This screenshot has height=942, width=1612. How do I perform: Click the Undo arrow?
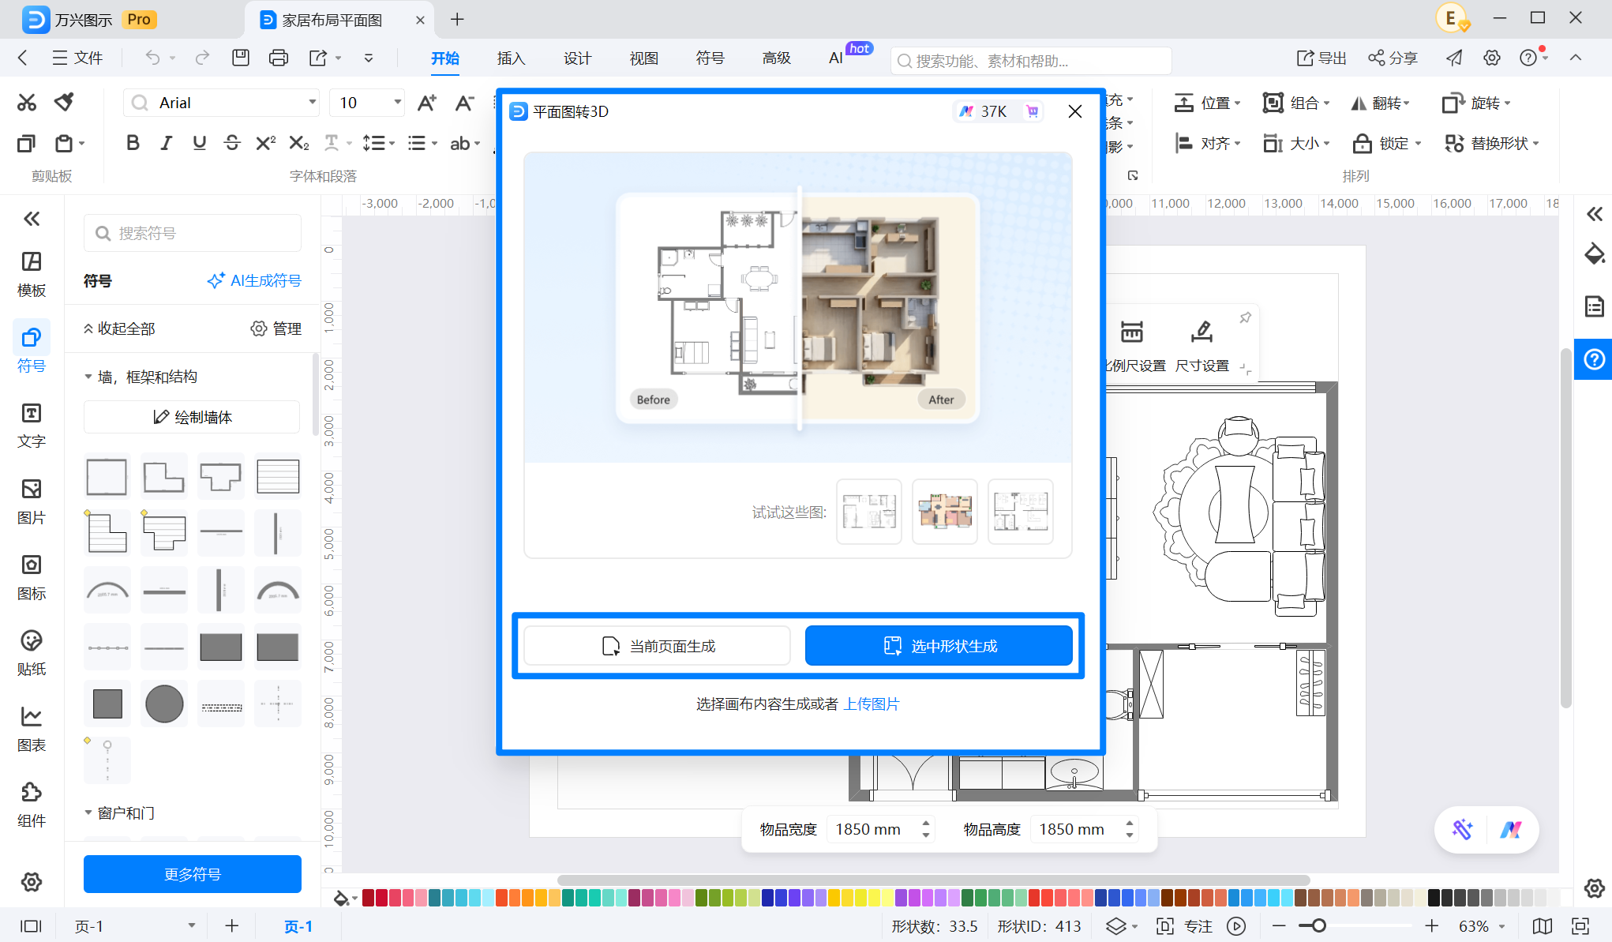pyautogui.click(x=152, y=58)
